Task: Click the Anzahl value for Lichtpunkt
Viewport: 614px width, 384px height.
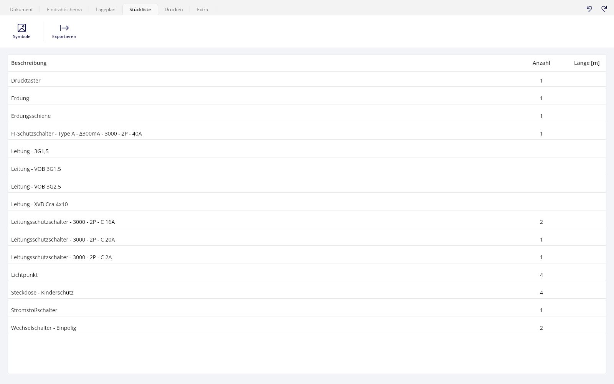Action: pyautogui.click(x=541, y=275)
